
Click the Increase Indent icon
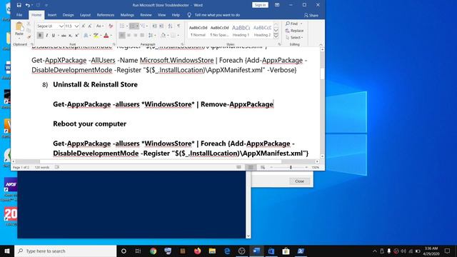[x=161, y=26]
